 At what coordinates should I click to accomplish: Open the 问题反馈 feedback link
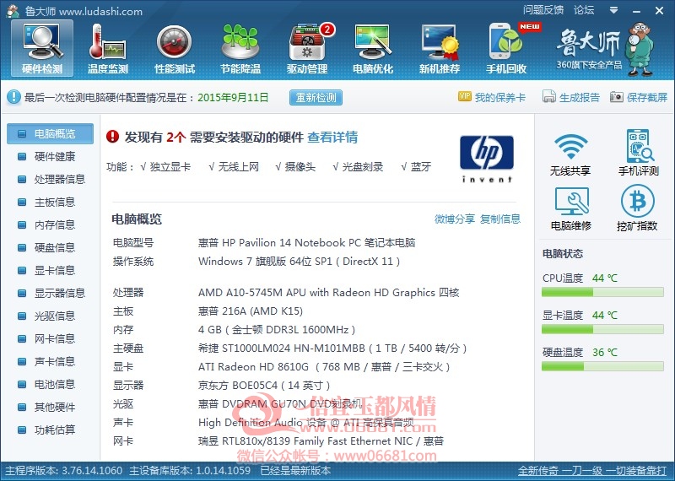(x=543, y=10)
